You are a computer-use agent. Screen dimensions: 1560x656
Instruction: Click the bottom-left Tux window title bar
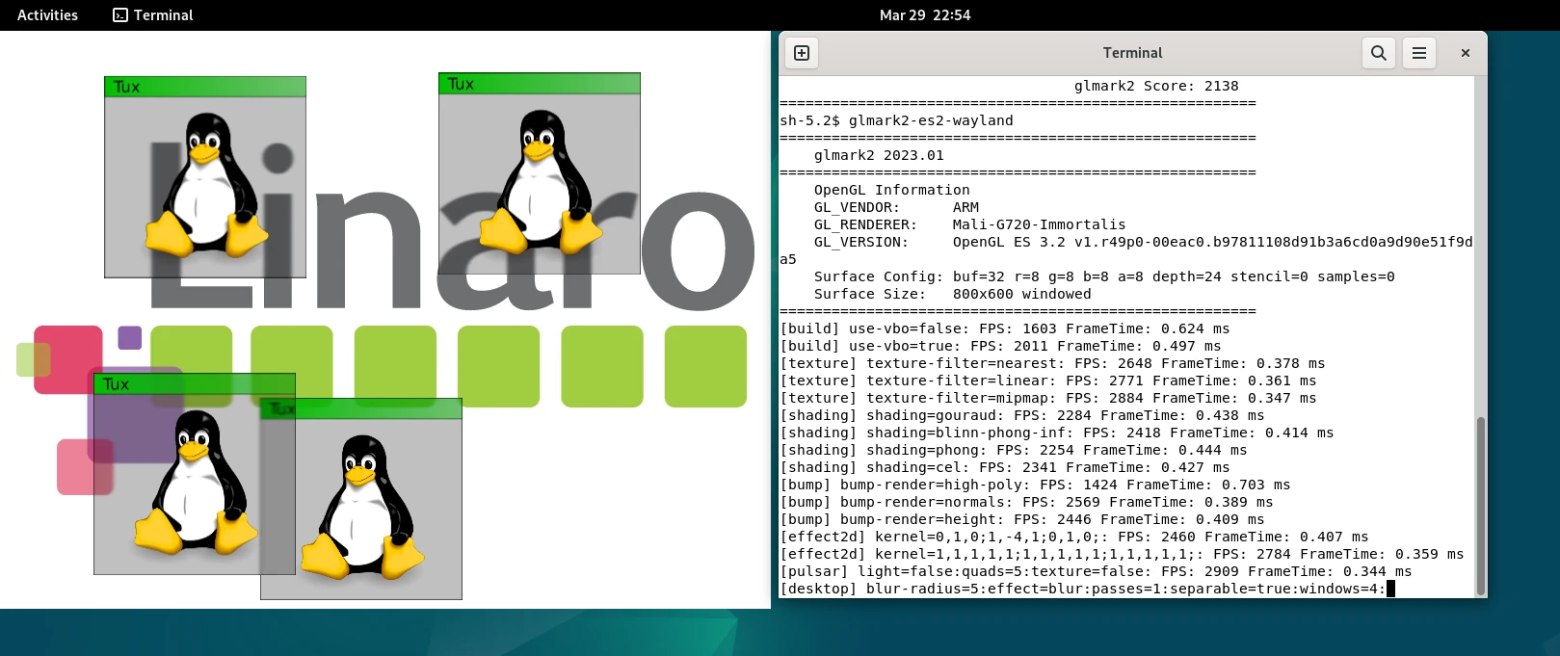[x=195, y=383]
